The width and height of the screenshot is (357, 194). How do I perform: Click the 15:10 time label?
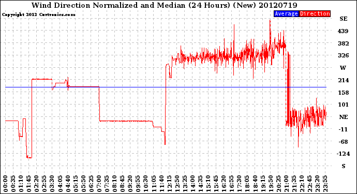coord(208,184)
